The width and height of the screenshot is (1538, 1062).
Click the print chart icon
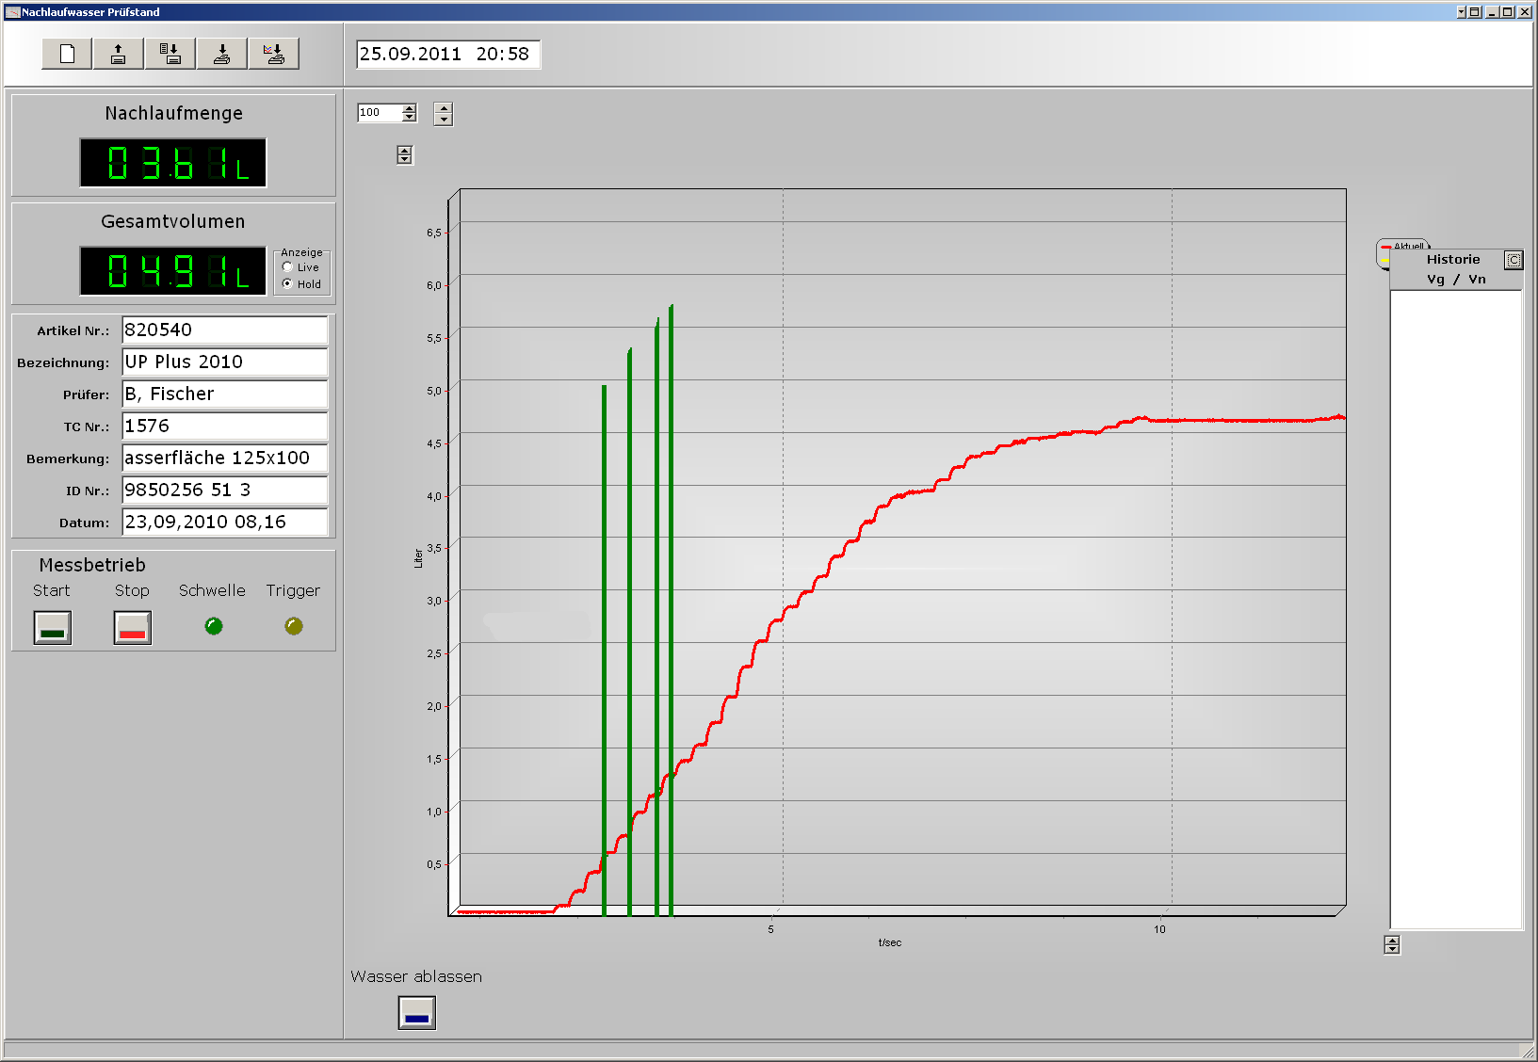tap(274, 54)
